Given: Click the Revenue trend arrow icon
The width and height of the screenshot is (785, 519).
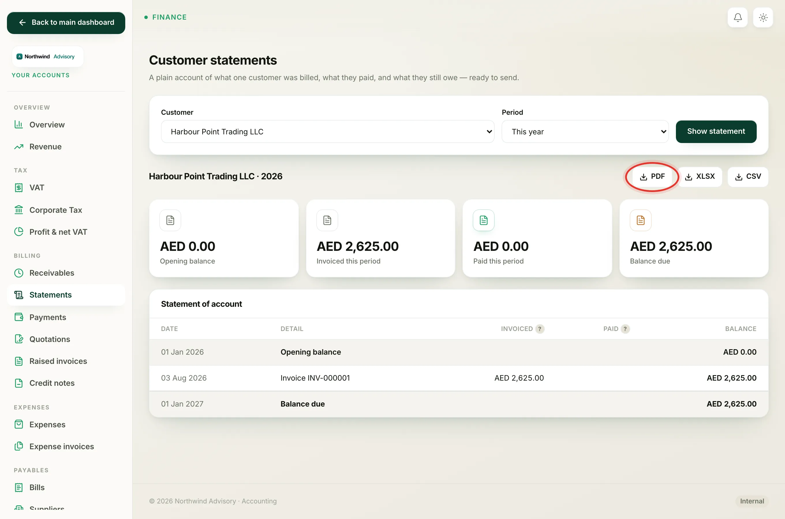Looking at the screenshot, I should coord(18,146).
